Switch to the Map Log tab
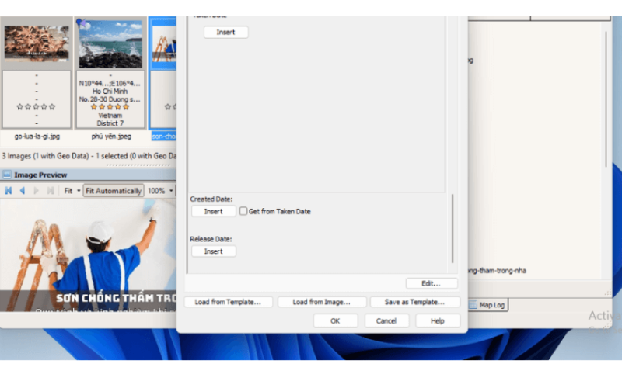This screenshot has height=388, width=622. pyautogui.click(x=488, y=305)
